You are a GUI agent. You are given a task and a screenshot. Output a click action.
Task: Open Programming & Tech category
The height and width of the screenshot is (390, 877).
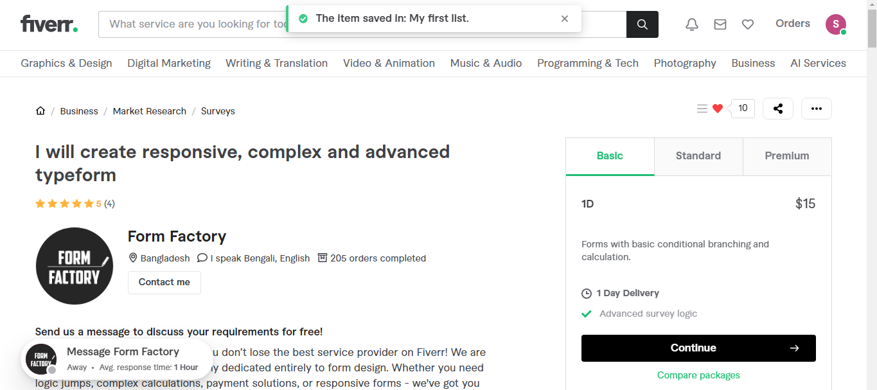(588, 63)
